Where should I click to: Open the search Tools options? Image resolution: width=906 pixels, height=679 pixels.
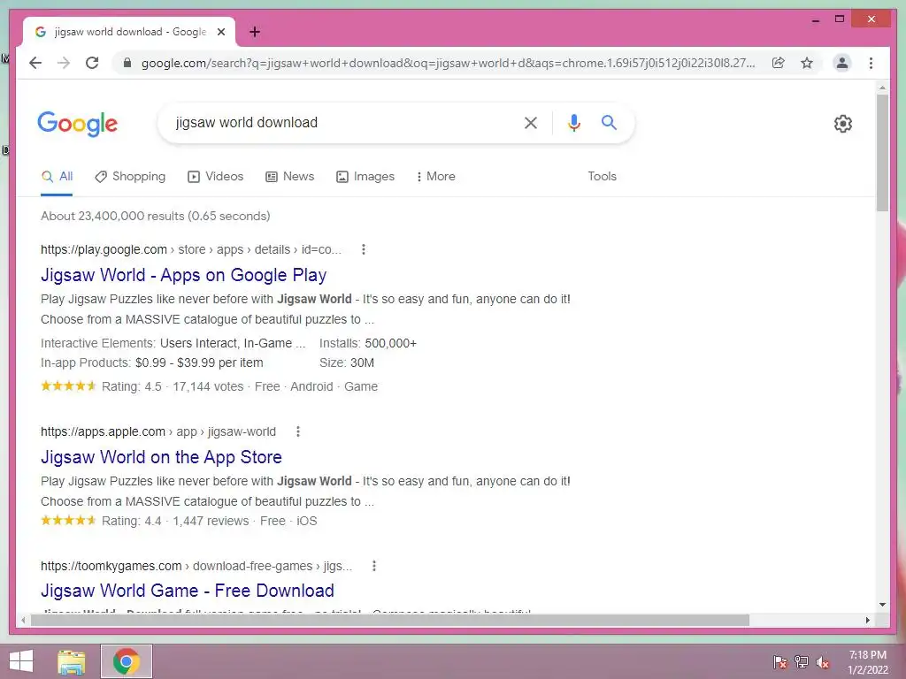pyautogui.click(x=602, y=176)
